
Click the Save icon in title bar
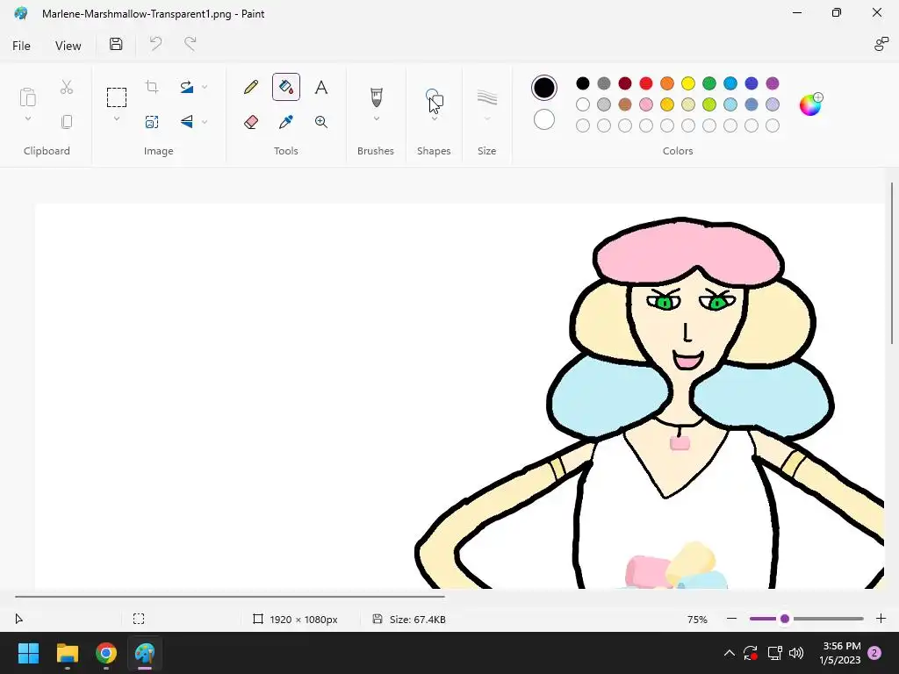tap(116, 45)
